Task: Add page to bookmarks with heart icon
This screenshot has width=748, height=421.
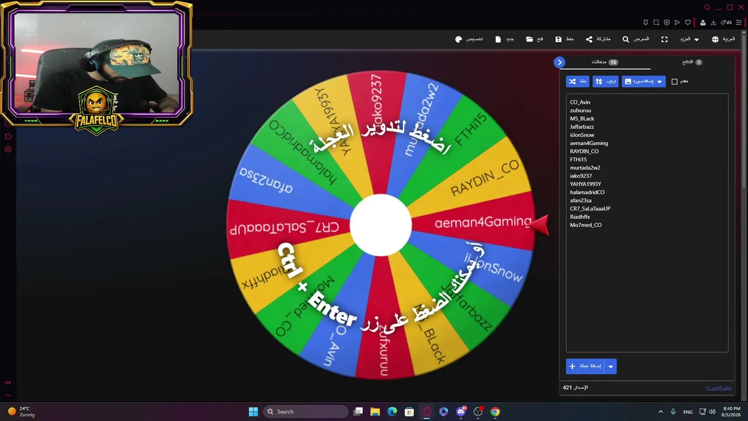Action: point(688,23)
